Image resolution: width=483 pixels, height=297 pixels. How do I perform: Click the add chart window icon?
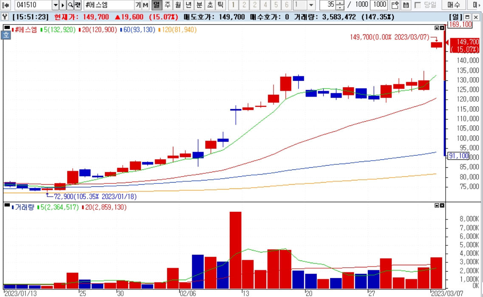395,5
